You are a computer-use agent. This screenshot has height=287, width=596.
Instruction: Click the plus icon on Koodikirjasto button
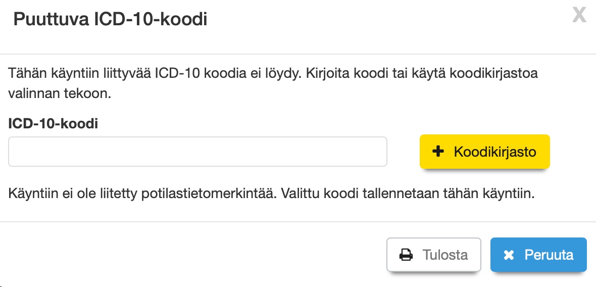pyautogui.click(x=438, y=152)
